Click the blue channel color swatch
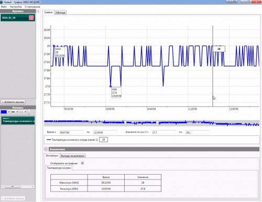The image size is (262, 202). (4, 112)
